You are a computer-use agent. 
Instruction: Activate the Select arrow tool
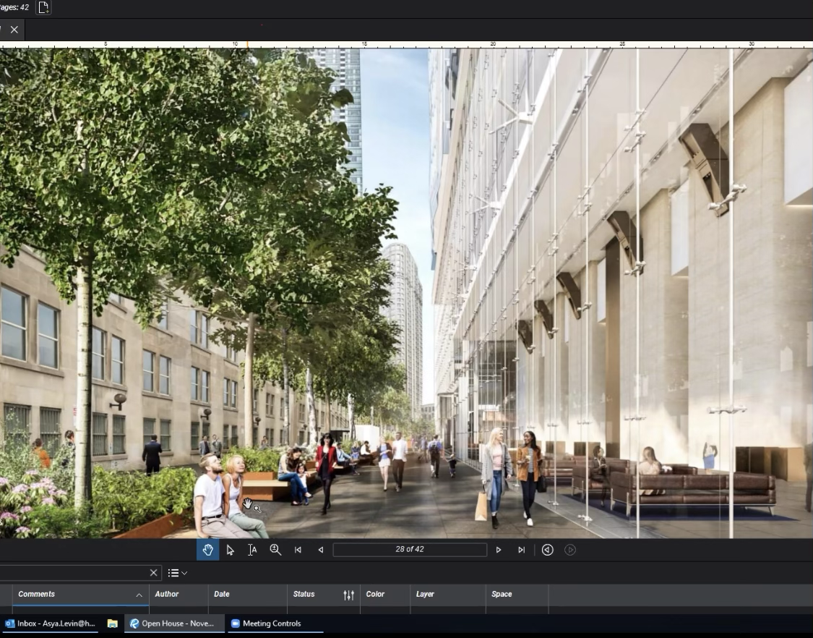[230, 550]
